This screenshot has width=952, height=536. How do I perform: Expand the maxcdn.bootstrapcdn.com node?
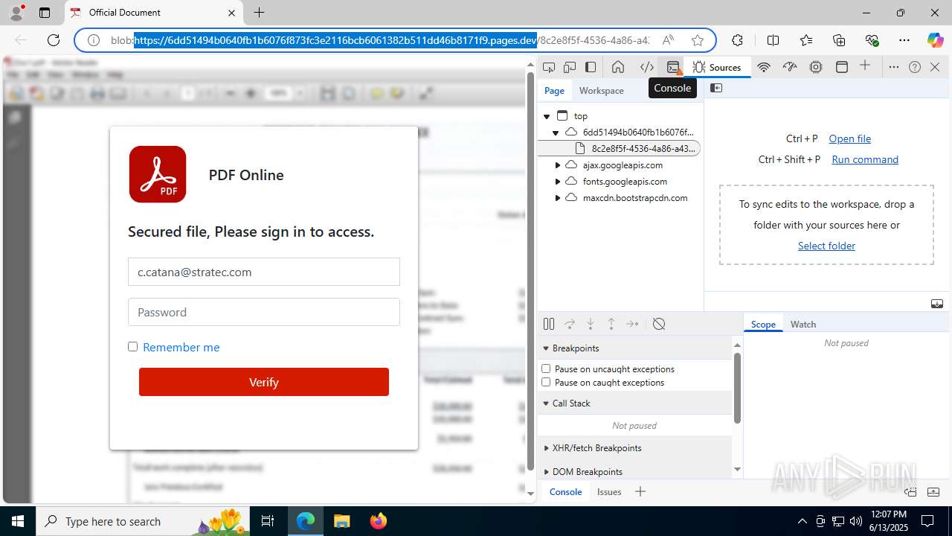tap(558, 198)
